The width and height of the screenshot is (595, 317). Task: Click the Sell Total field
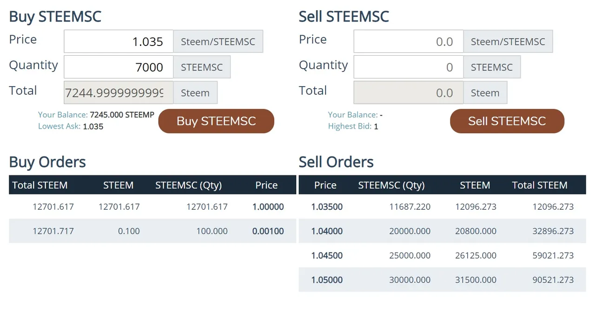[408, 93]
